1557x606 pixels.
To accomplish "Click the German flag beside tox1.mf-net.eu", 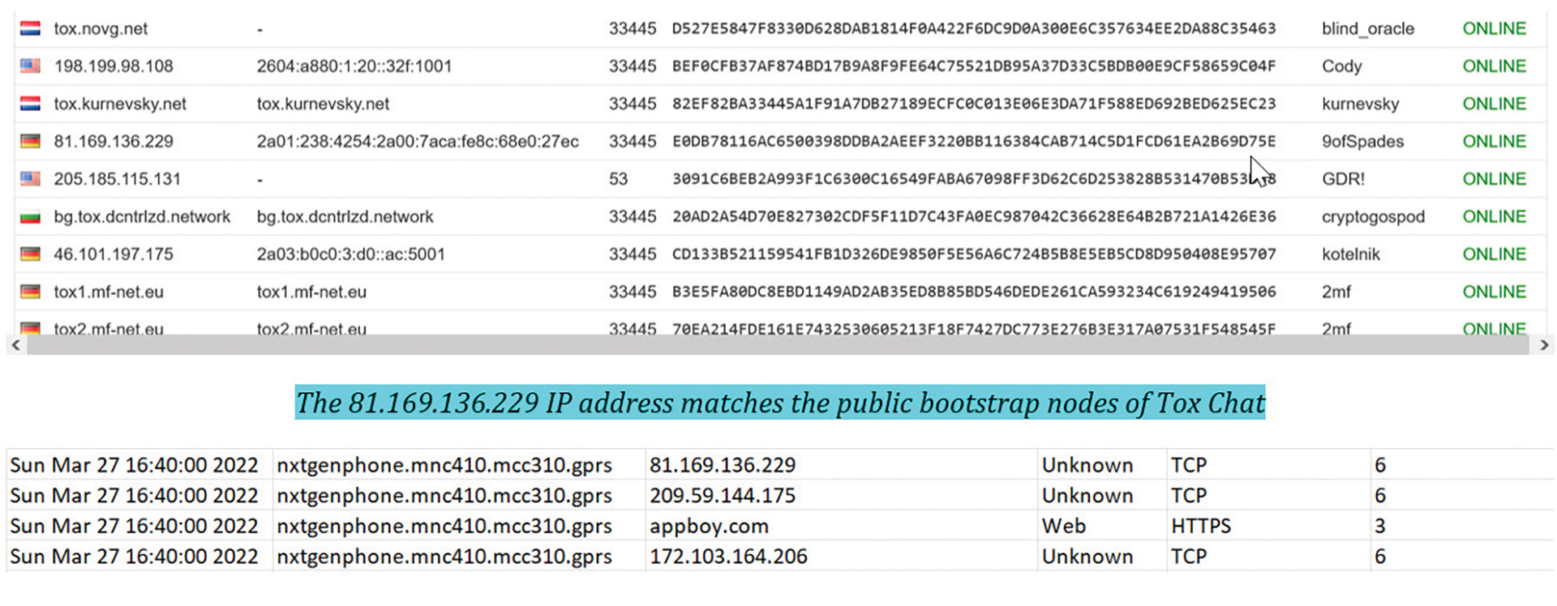I will (x=30, y=292).
